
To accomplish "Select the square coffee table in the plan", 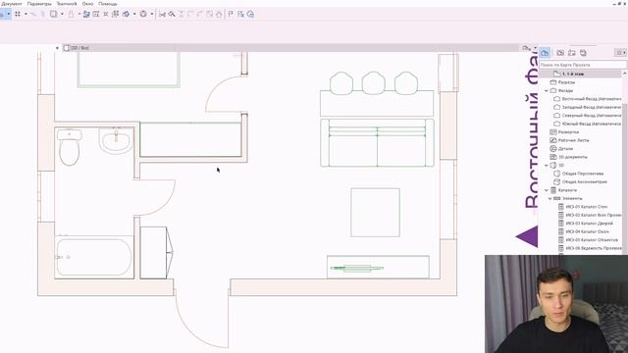I will (375, 213).
